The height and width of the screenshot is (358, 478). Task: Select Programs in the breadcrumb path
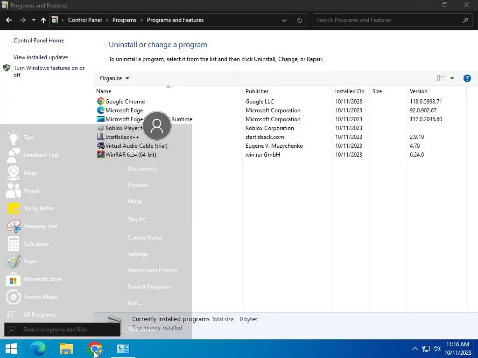pos(124,20)
